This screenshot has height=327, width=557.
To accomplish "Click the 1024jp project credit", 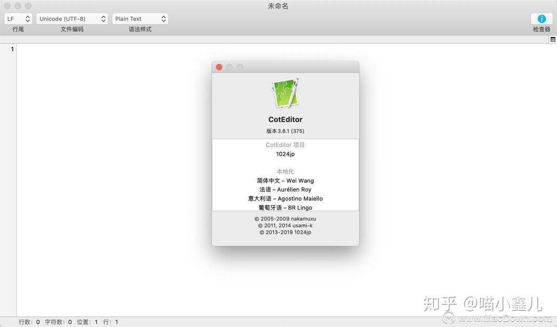I will (x=285, y=154).
